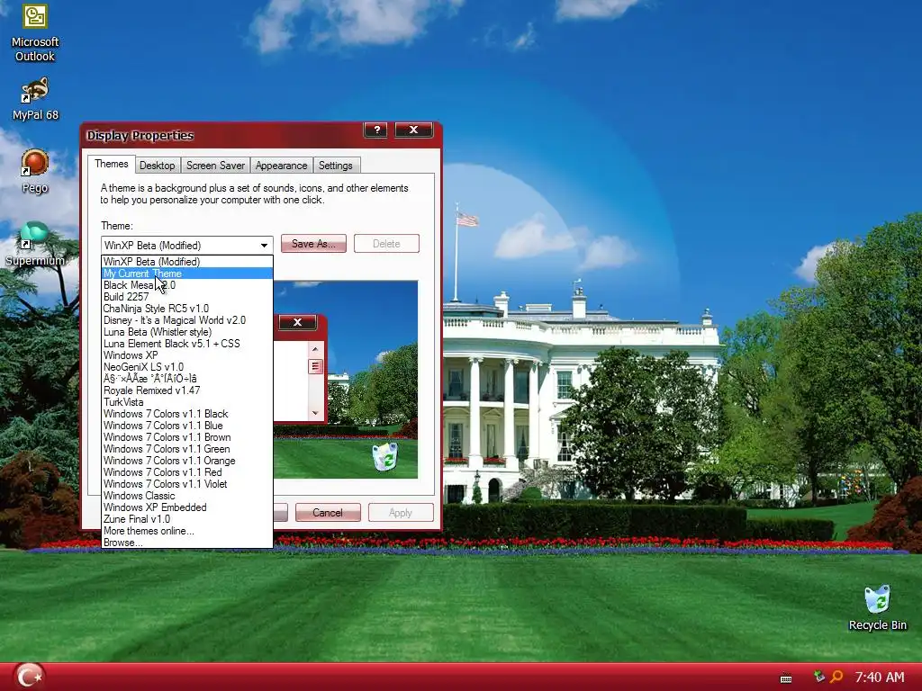The width and height of the screenshot is (922, 691).
Task: Select Royale Remixed v1.47 theme
Action: pyautogui.click(x=187, y=390)
